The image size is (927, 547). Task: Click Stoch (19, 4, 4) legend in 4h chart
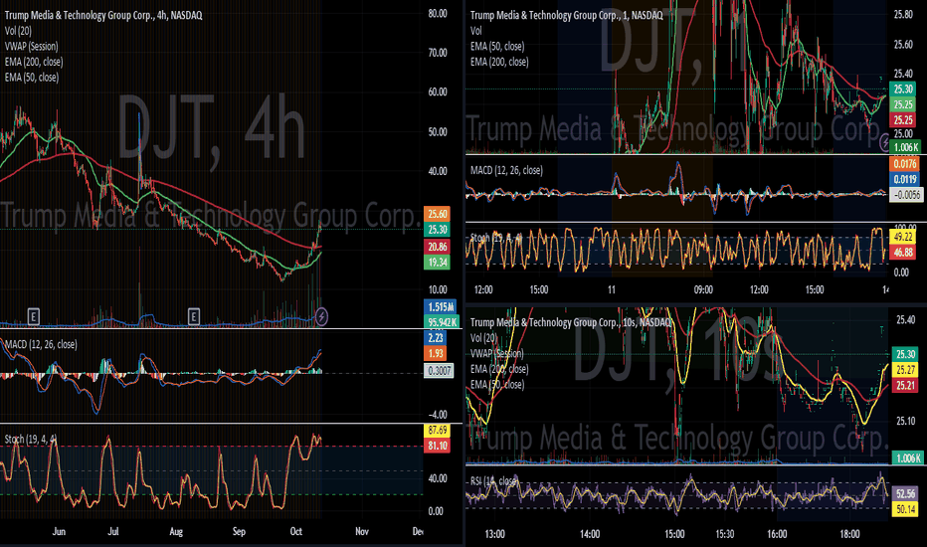point(31,439)
